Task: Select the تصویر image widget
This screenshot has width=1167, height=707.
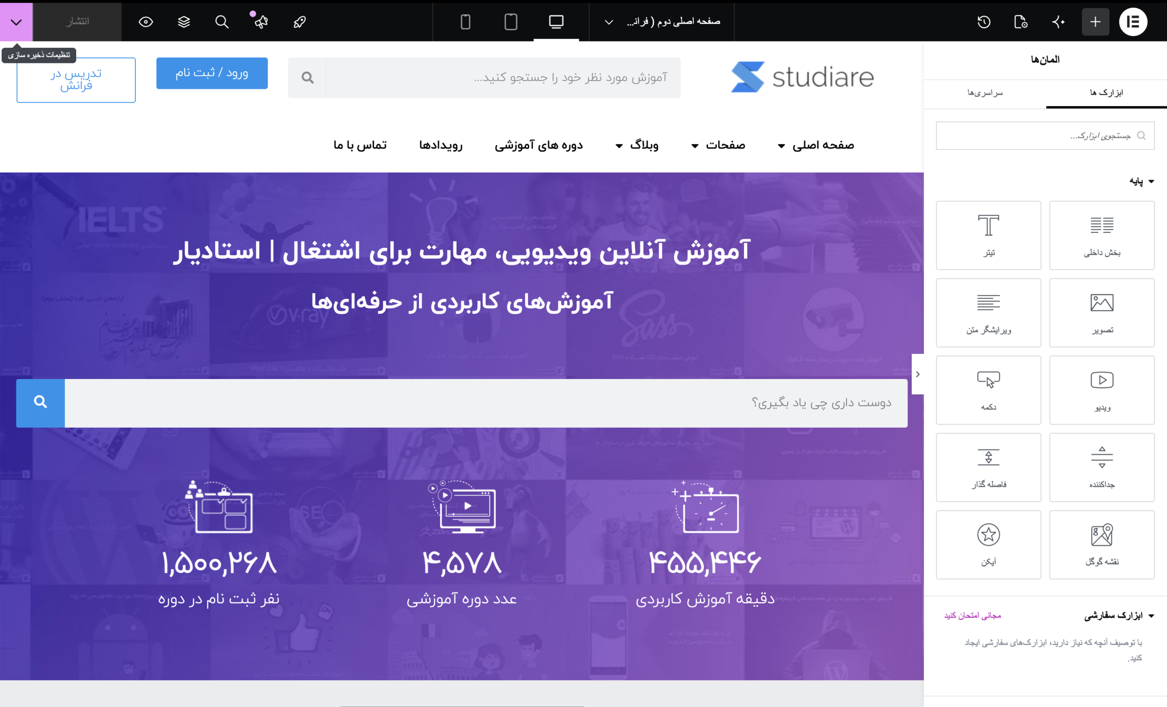Action: pyautogui.click(x=1102, y=313)
